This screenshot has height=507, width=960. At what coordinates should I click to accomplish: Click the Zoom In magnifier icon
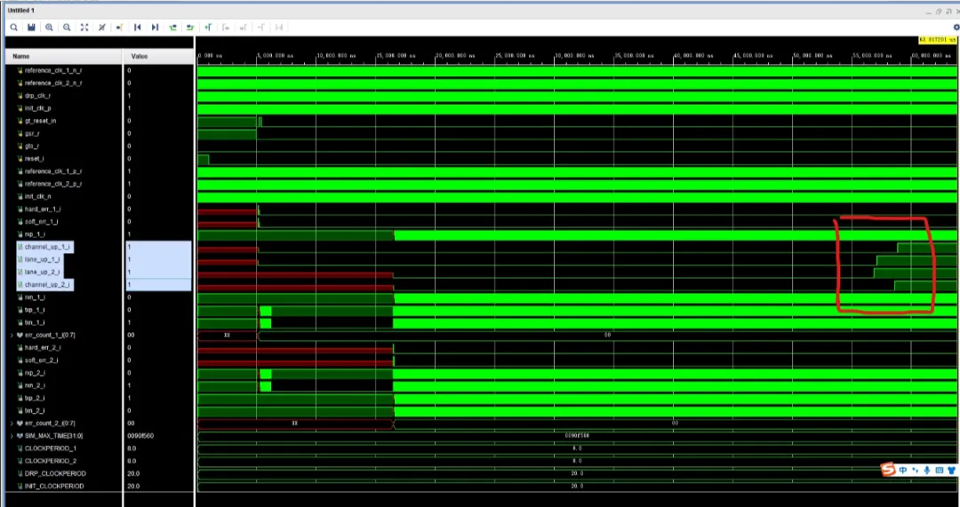(49, 28)
